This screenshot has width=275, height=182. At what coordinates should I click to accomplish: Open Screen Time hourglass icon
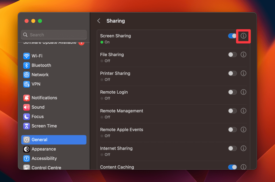pos(27,126)
